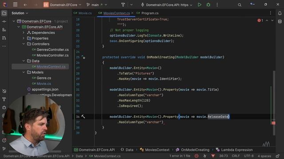Select the MoviesContext.cs editor tab

click(116, 13)
